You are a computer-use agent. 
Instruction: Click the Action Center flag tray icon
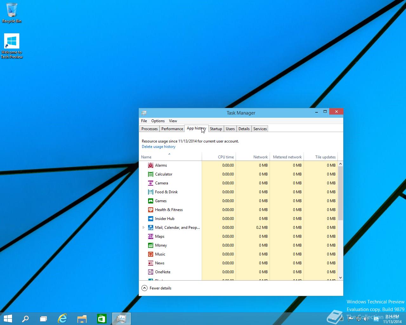coord(351,319)
